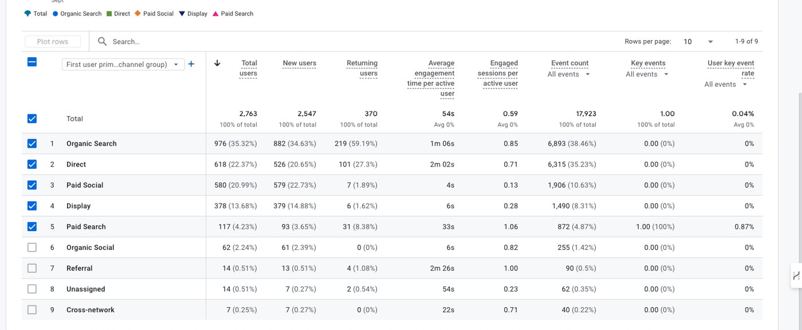This screenshot has width=802, height=330.
Task: Select the Direct row label
Action: [x=76, y=164]
